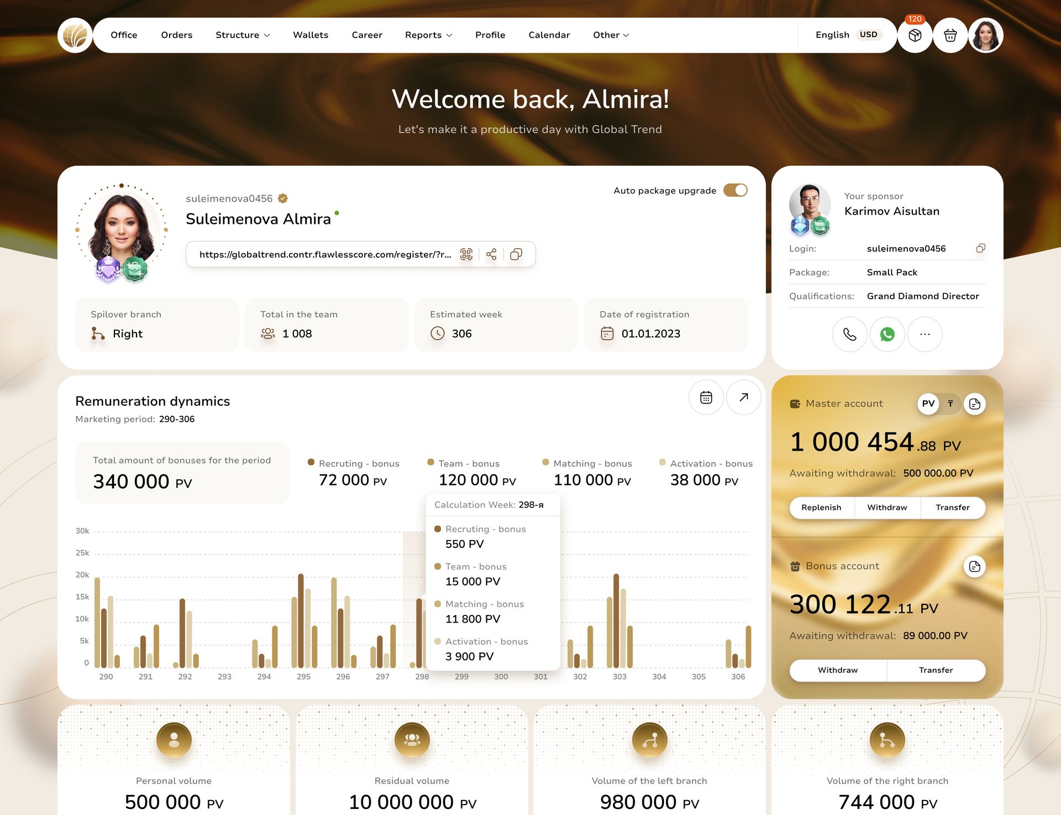This screenshot has height=815, width=1061.
Task: Replenish the Master account
Action: [x=821, y=507]
